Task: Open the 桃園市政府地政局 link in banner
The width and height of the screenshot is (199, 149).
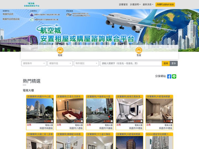Action: pyautogui.click(x=11, y=19)
